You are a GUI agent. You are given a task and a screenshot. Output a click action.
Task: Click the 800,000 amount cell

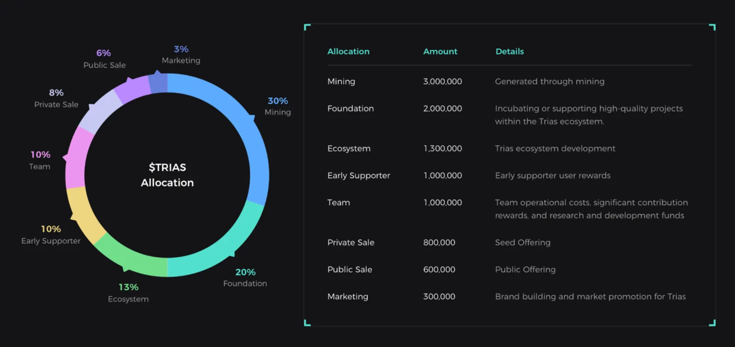coord(439,242)
